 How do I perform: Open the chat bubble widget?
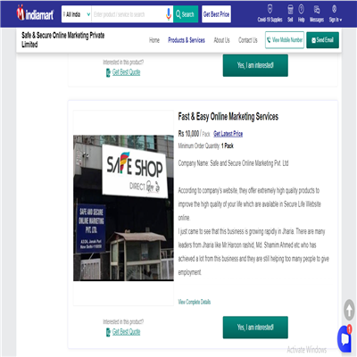coord(345,339)
